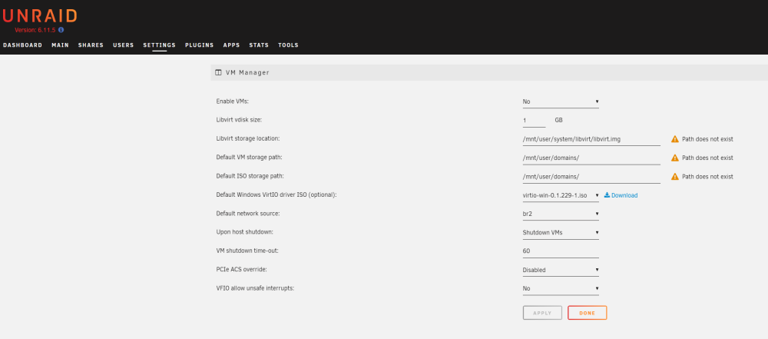Image resolution: width=768 pixels, height=339 pixels.
Task: Go to the Users page
Action: click(x=124, y=45)
